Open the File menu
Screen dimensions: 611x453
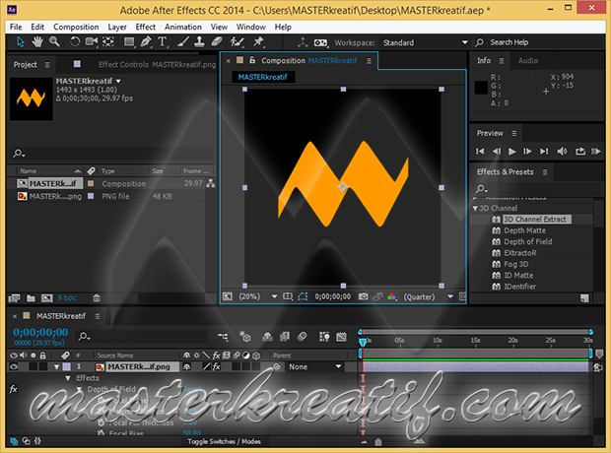click(x=16, y=27)
